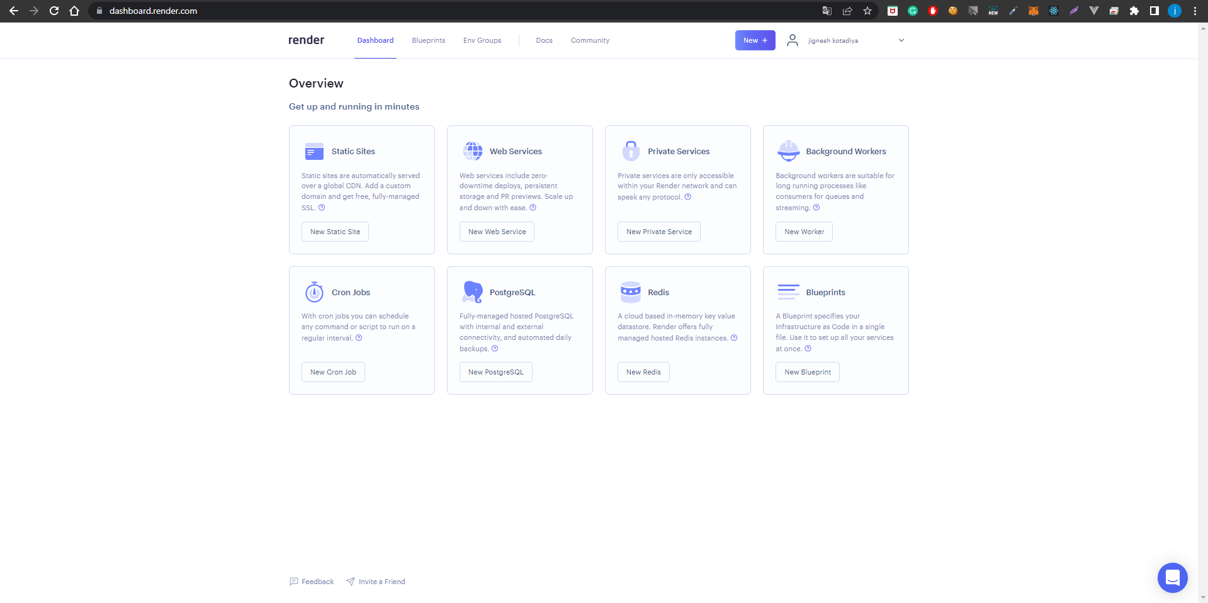Viewport: 1208px width, 603px height.
Task: Click the Static Sites card icon
Action: tap(313, 151)
